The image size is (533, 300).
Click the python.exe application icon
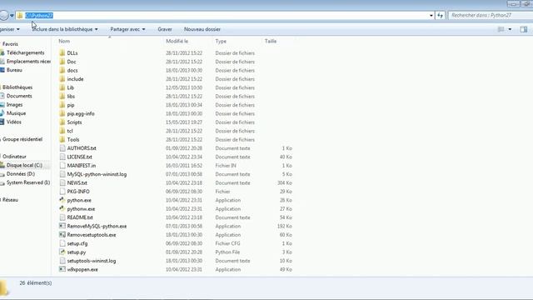coord(62,200)
